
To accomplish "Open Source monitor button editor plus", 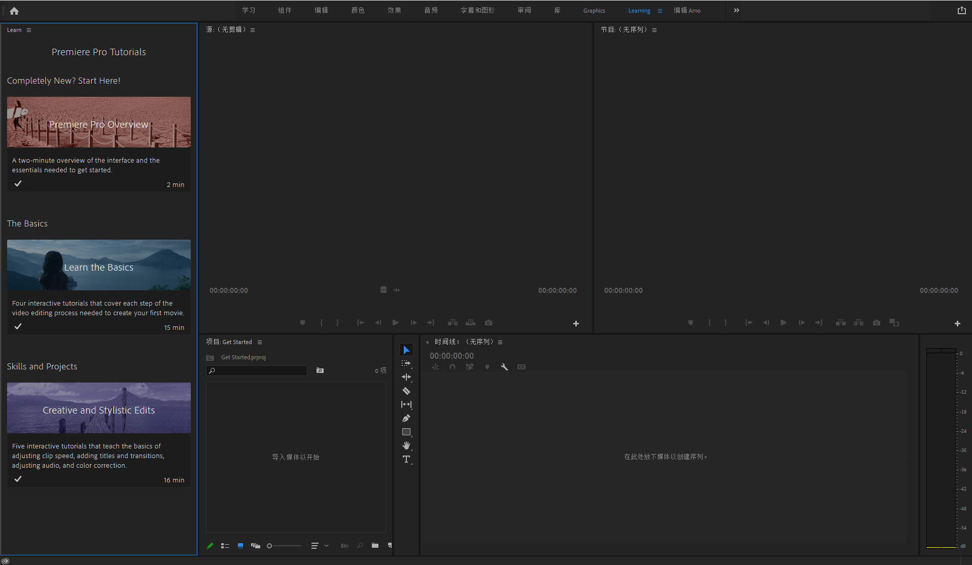I will tap(576, 323).
